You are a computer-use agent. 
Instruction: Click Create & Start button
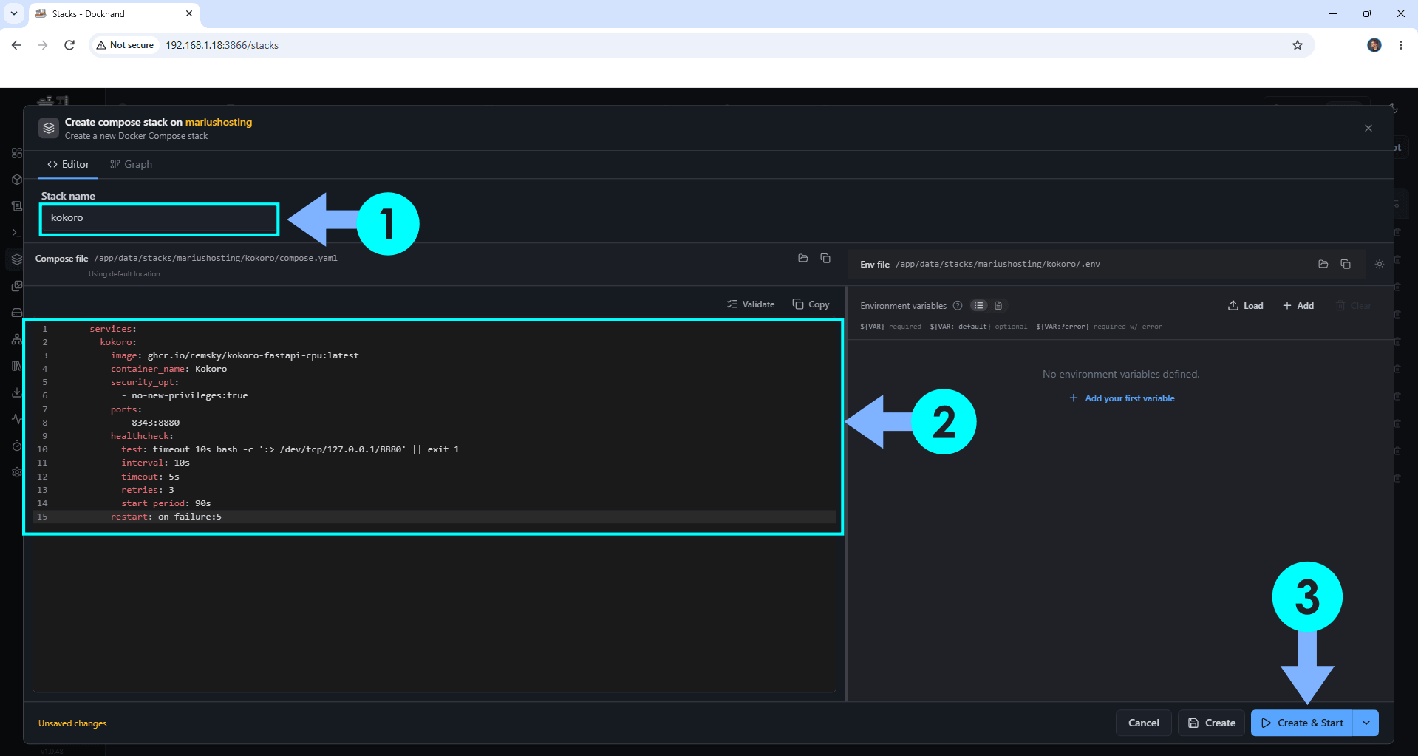pyautogui.click(x=1302, y=723)
